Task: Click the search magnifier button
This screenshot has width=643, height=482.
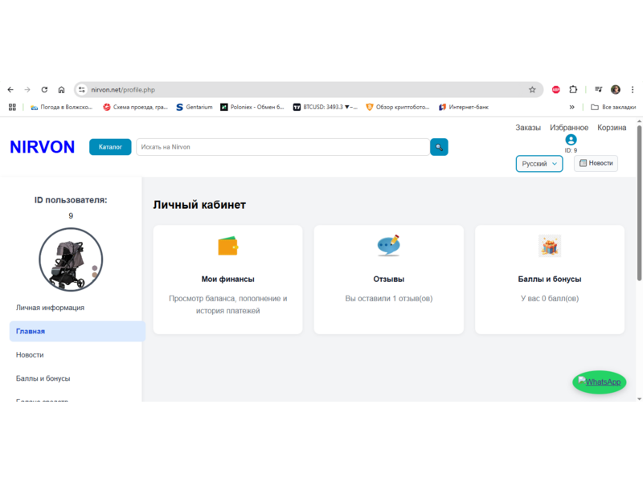Action: point(439,147)
